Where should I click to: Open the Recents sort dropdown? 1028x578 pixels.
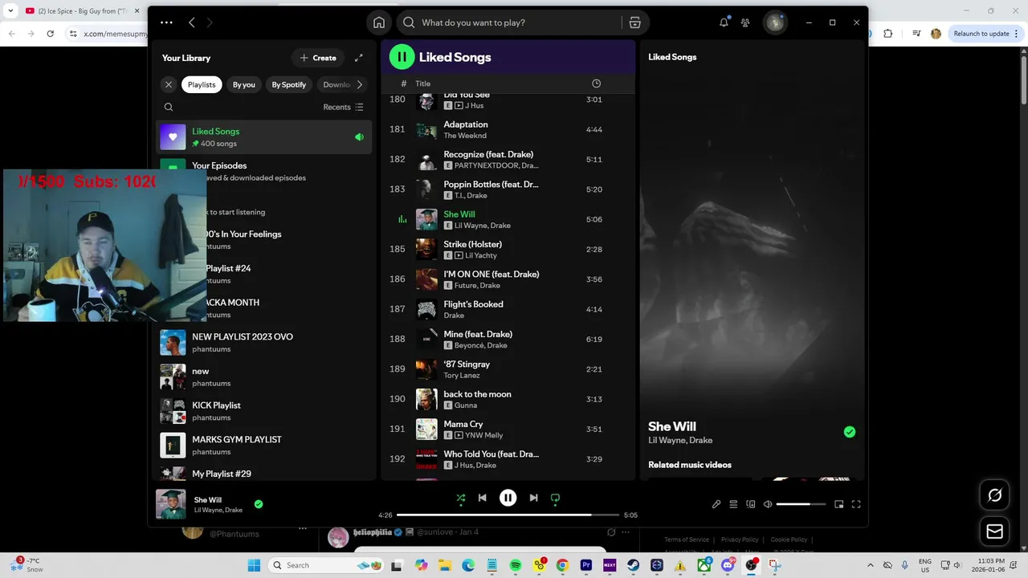pos(343,107)
